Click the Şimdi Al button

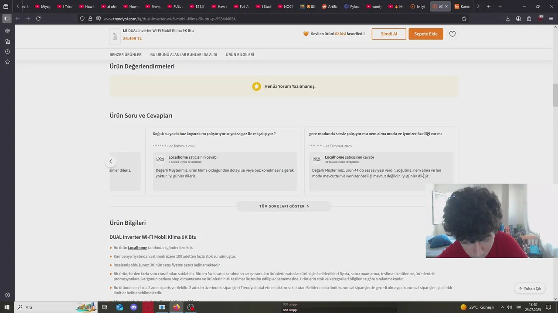[x=389, y=34]
